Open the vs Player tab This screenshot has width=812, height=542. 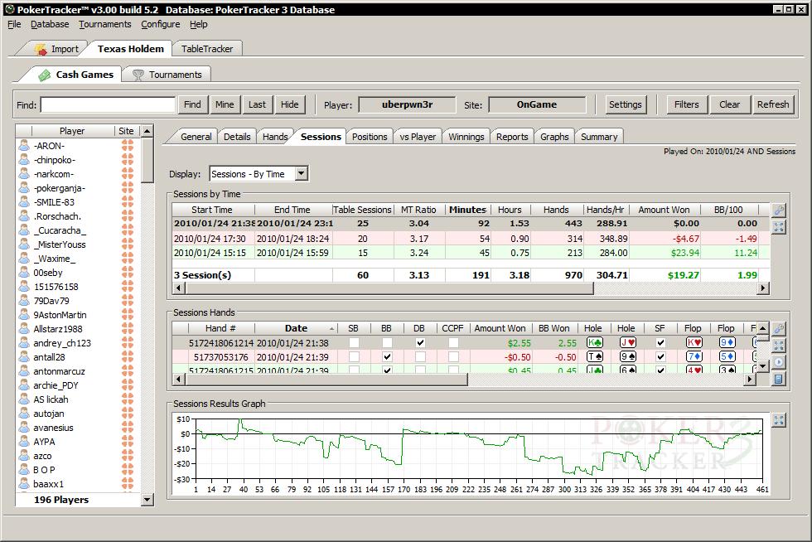tap(418, 136)
